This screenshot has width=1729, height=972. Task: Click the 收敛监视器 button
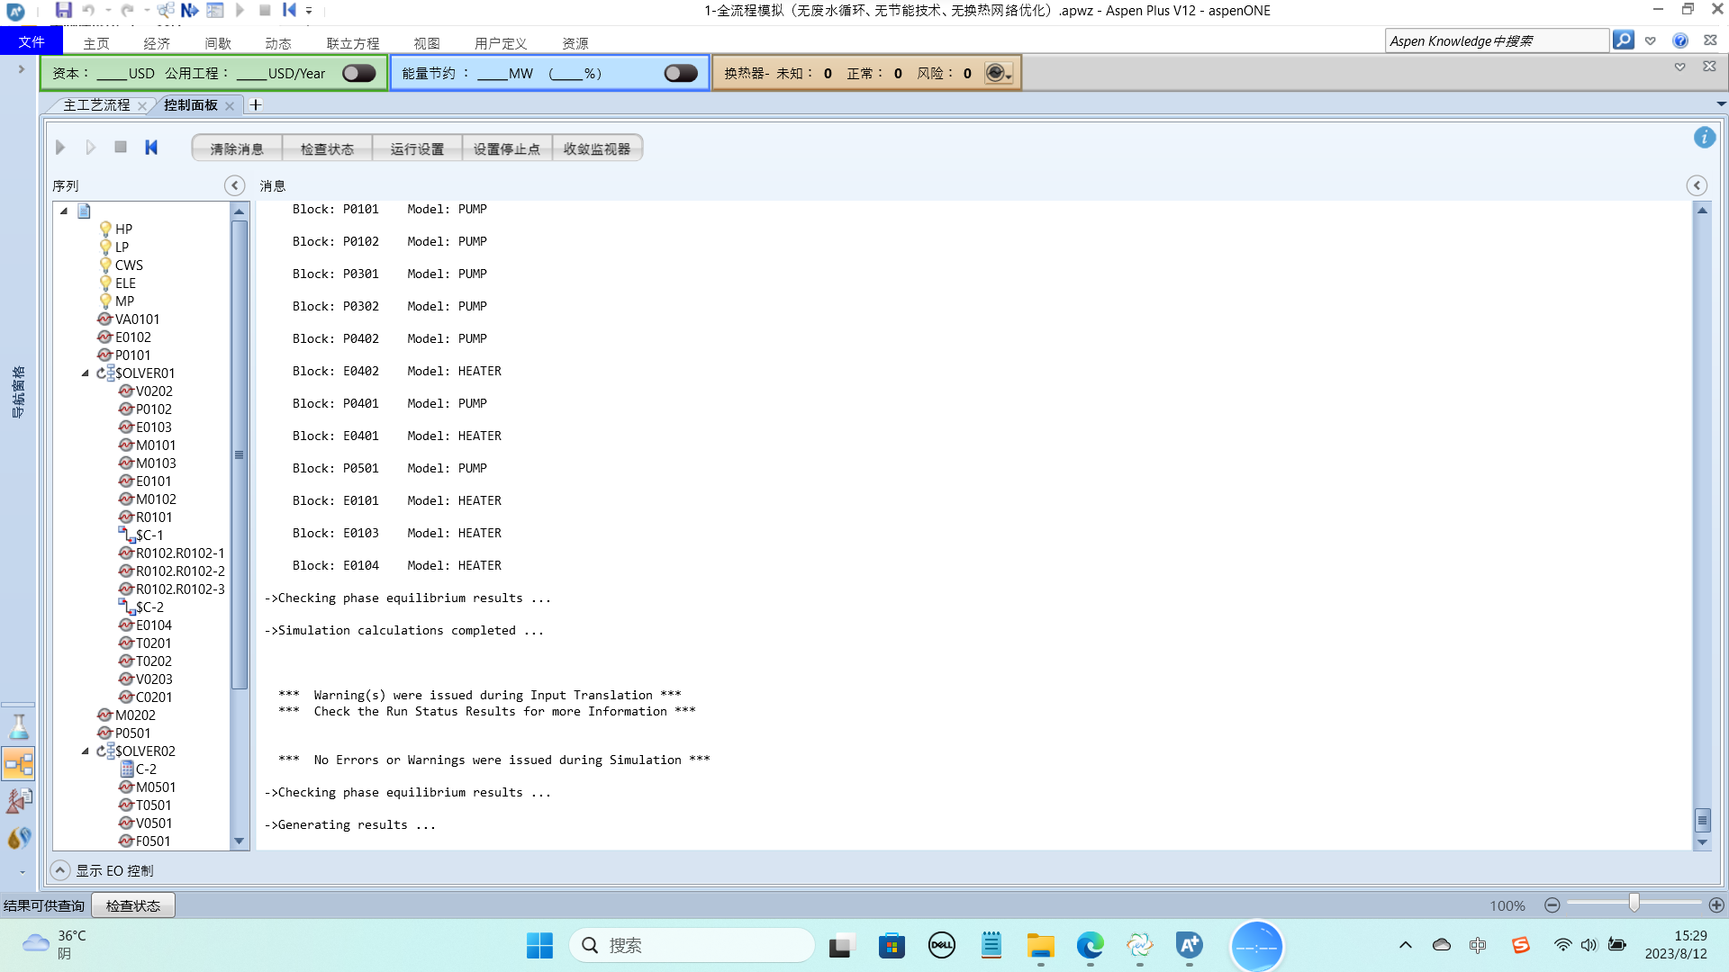tap(596, 148)
